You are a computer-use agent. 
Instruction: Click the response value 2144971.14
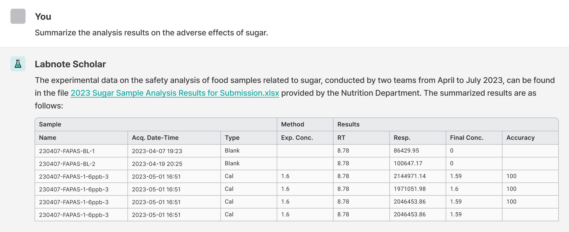coord(410,176)
